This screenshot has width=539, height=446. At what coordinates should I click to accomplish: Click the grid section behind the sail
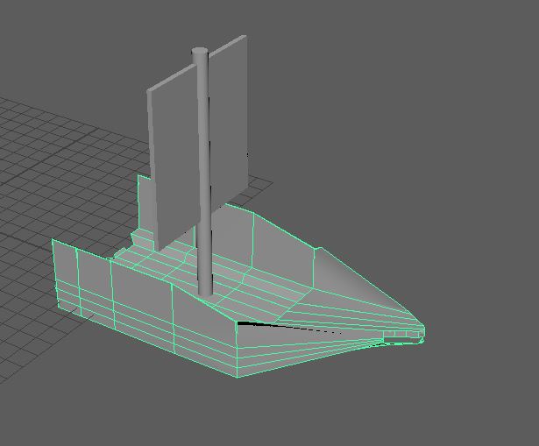pos(259,182)
